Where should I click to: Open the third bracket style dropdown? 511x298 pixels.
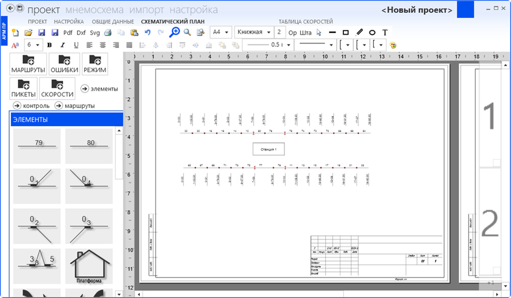(378, 45)
